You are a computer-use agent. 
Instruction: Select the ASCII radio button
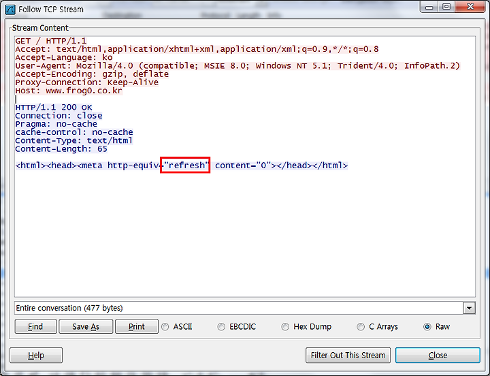click(165, 327)
